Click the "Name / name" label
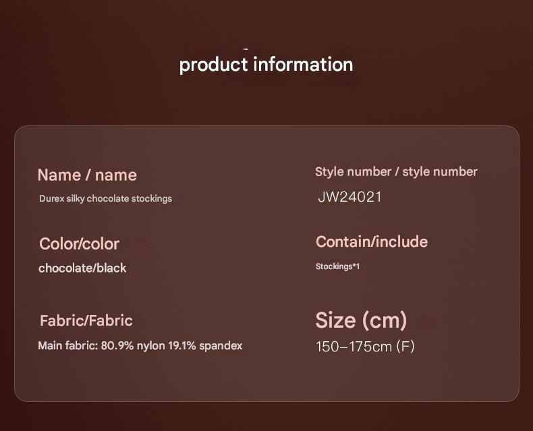533x431 pixels. coord(87,175)
